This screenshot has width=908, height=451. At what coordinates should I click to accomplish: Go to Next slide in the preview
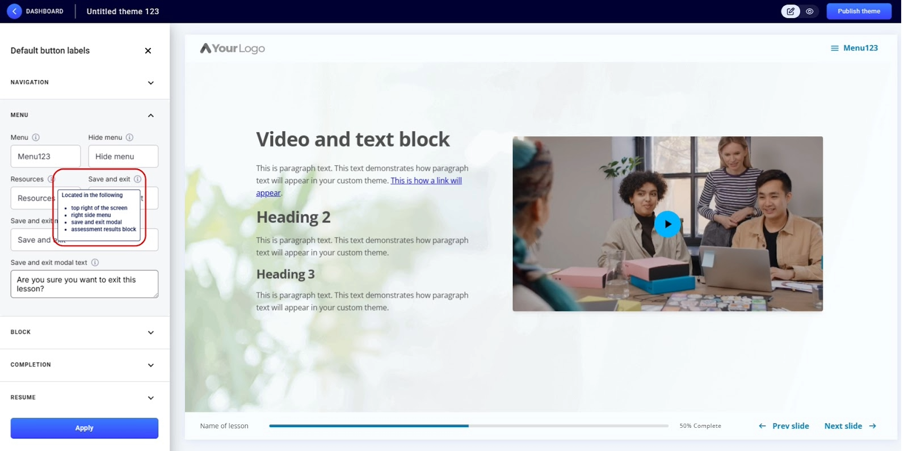(x=850, y=426)
